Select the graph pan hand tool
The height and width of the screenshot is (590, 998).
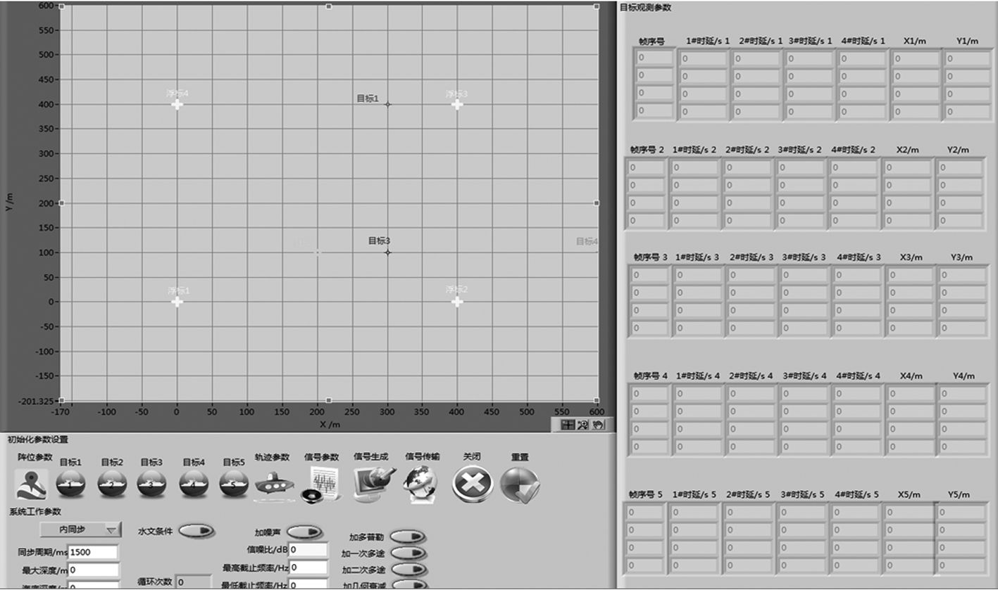[x=598, y=425]
